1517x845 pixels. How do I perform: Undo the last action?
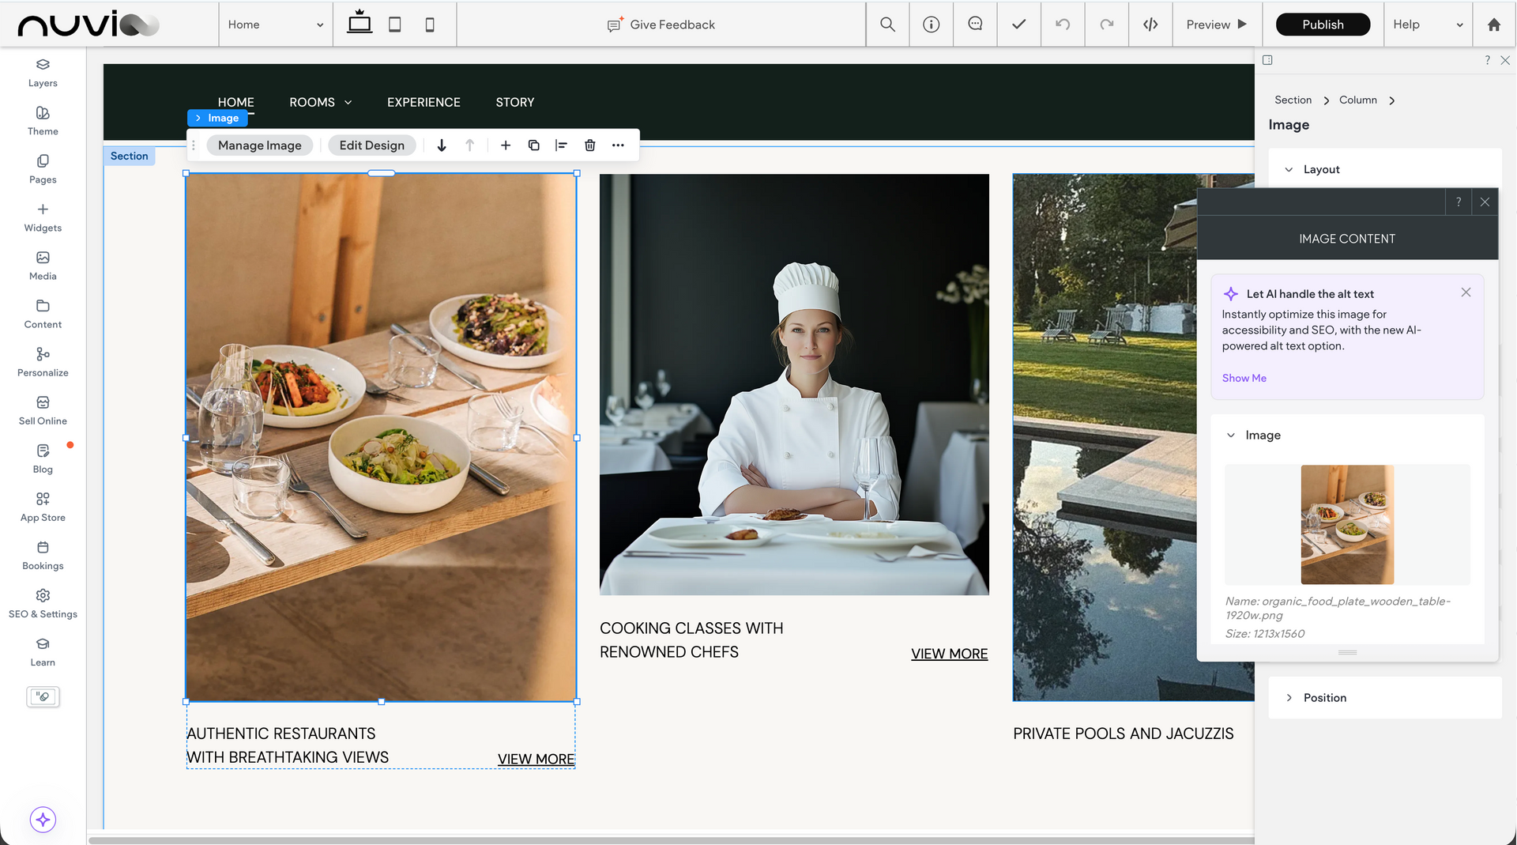coord(1063,25)
